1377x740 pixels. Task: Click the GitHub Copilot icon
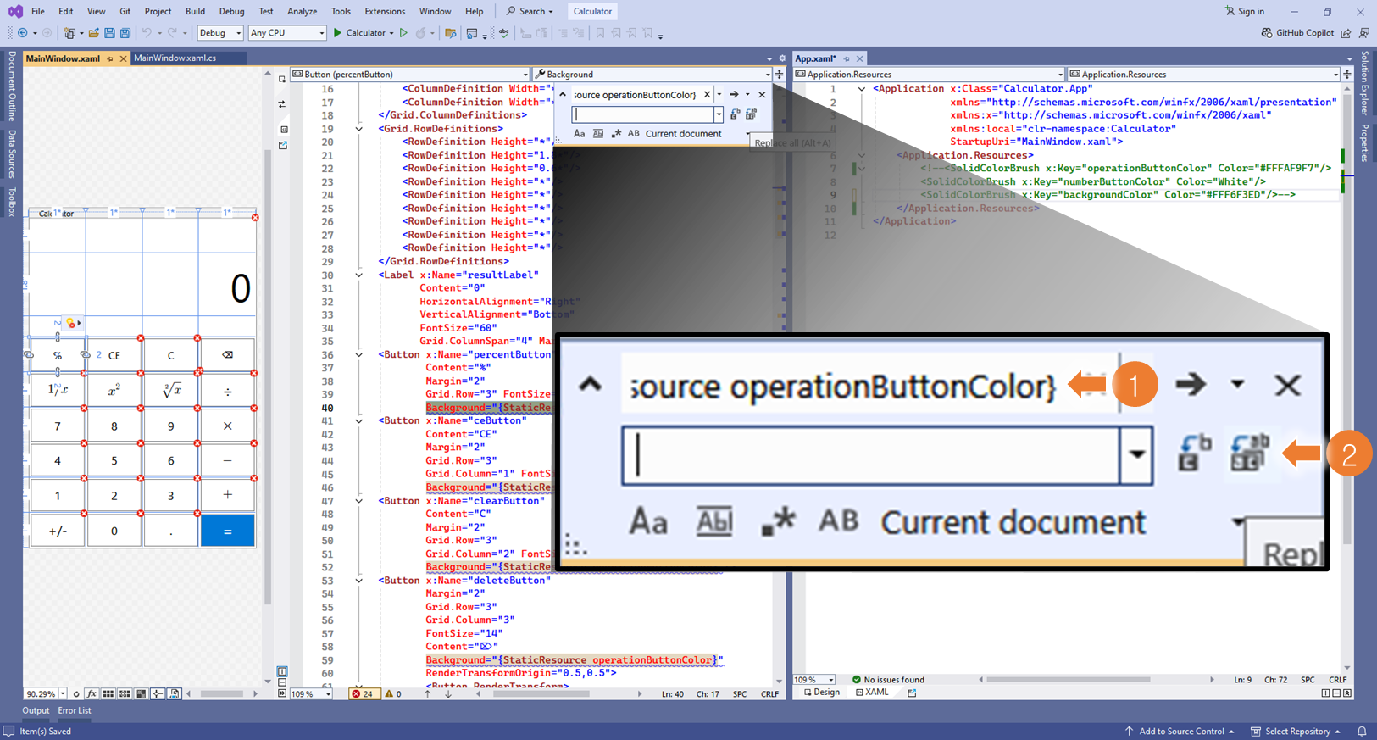click(1267, 33)
